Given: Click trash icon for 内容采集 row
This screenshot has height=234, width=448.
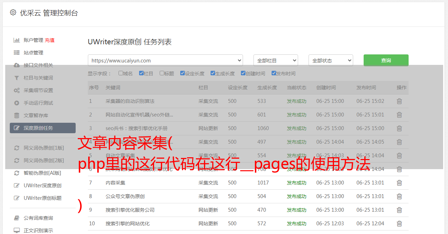Looking at the screenshot, I should pos(399,183).
